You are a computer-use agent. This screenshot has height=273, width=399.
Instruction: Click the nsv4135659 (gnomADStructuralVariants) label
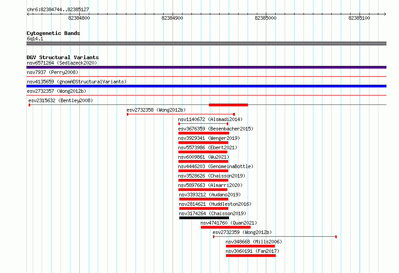77,82
